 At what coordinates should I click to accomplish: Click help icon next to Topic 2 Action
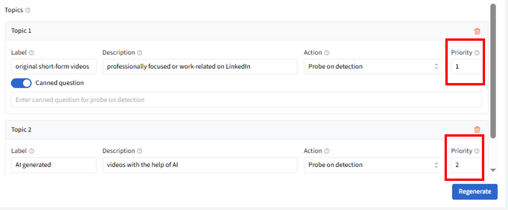[x=327, y=151]
